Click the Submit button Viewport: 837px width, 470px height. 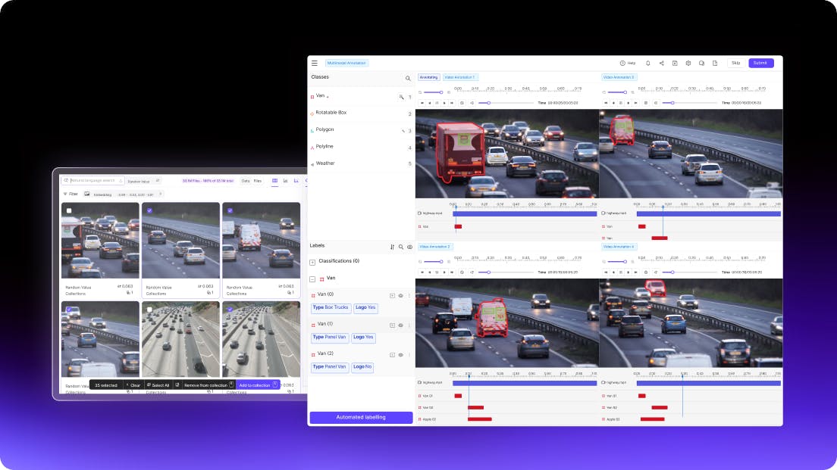(760, 63)
